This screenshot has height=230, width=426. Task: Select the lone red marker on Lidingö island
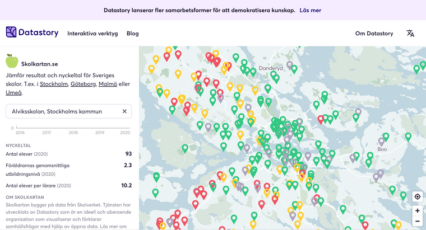click(321, 118)
